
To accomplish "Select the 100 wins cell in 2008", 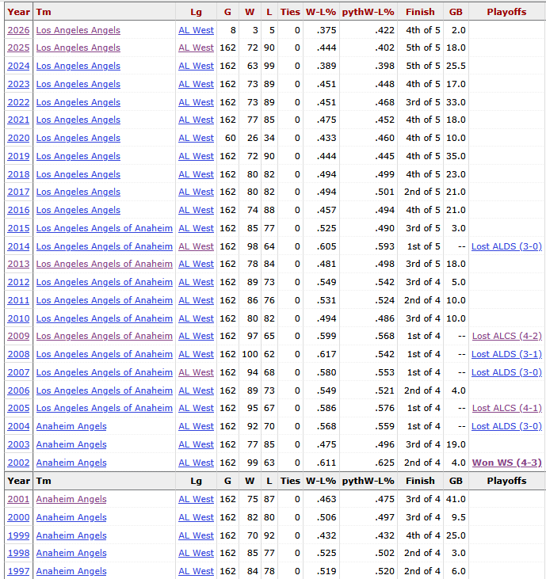I will click(x=250, y=354).
